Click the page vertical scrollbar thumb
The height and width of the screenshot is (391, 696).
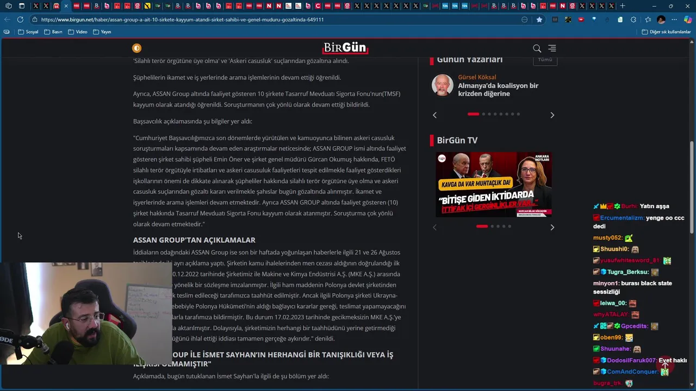coord(692,187)
